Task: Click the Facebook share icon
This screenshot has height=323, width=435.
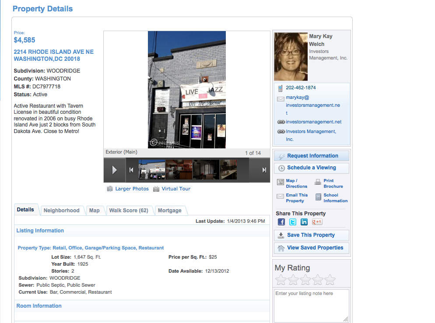Action: (x=281, y=222)
